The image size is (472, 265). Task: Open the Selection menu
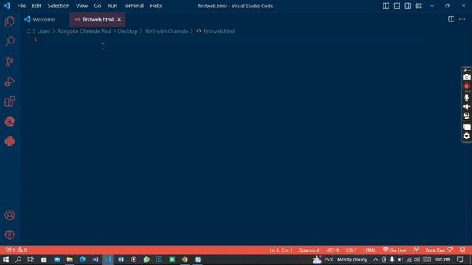(58, 6)
